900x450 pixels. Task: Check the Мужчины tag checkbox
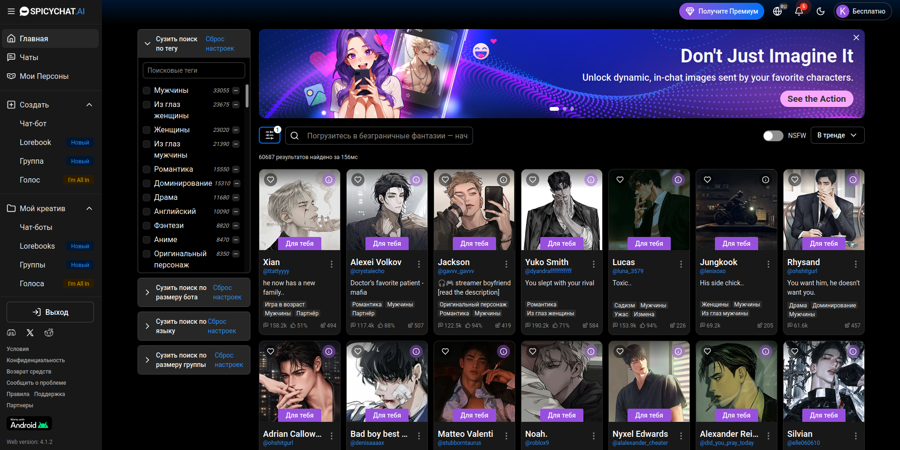(x=147, y=91)
